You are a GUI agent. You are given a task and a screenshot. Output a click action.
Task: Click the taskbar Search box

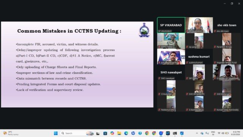tap(77, 133)
